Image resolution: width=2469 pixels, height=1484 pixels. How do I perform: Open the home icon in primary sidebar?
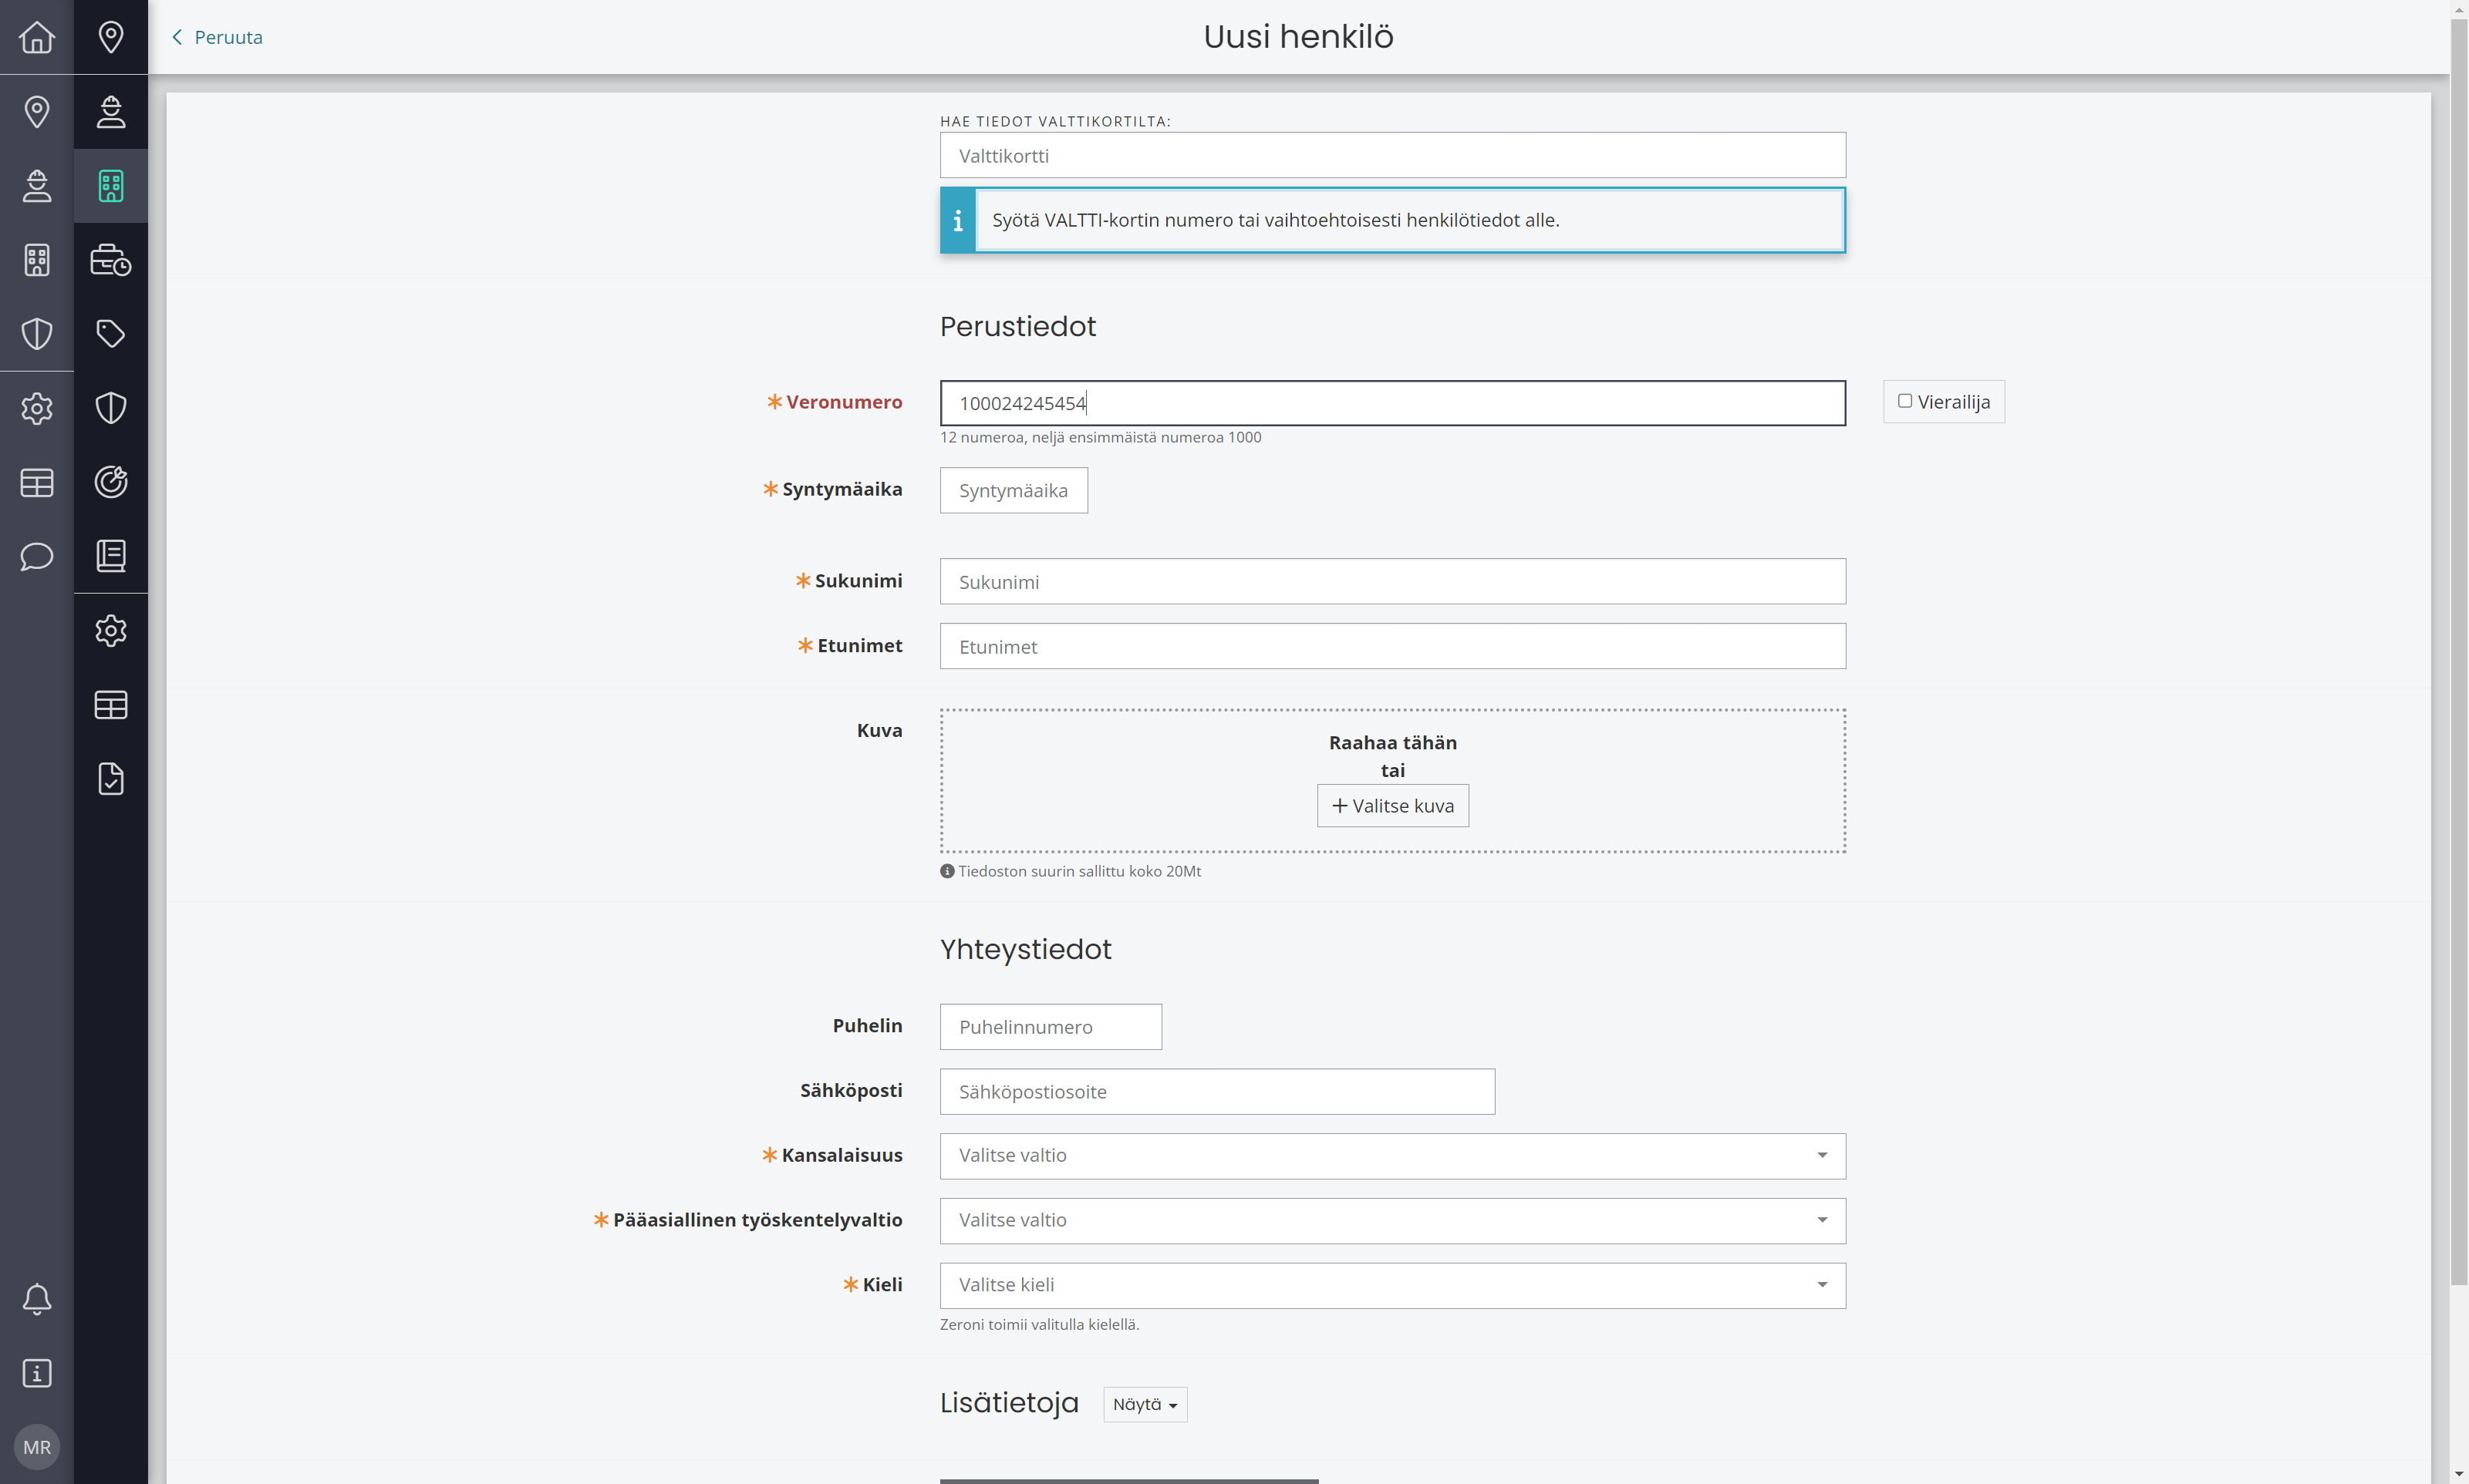click(x=37, y=37)
